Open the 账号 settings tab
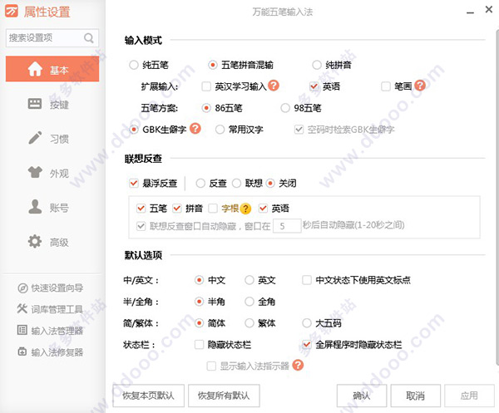 coord(52,208)
